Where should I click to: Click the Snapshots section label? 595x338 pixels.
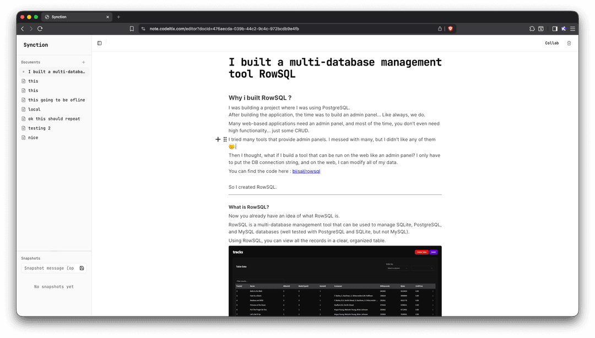(x=31, y=258)
